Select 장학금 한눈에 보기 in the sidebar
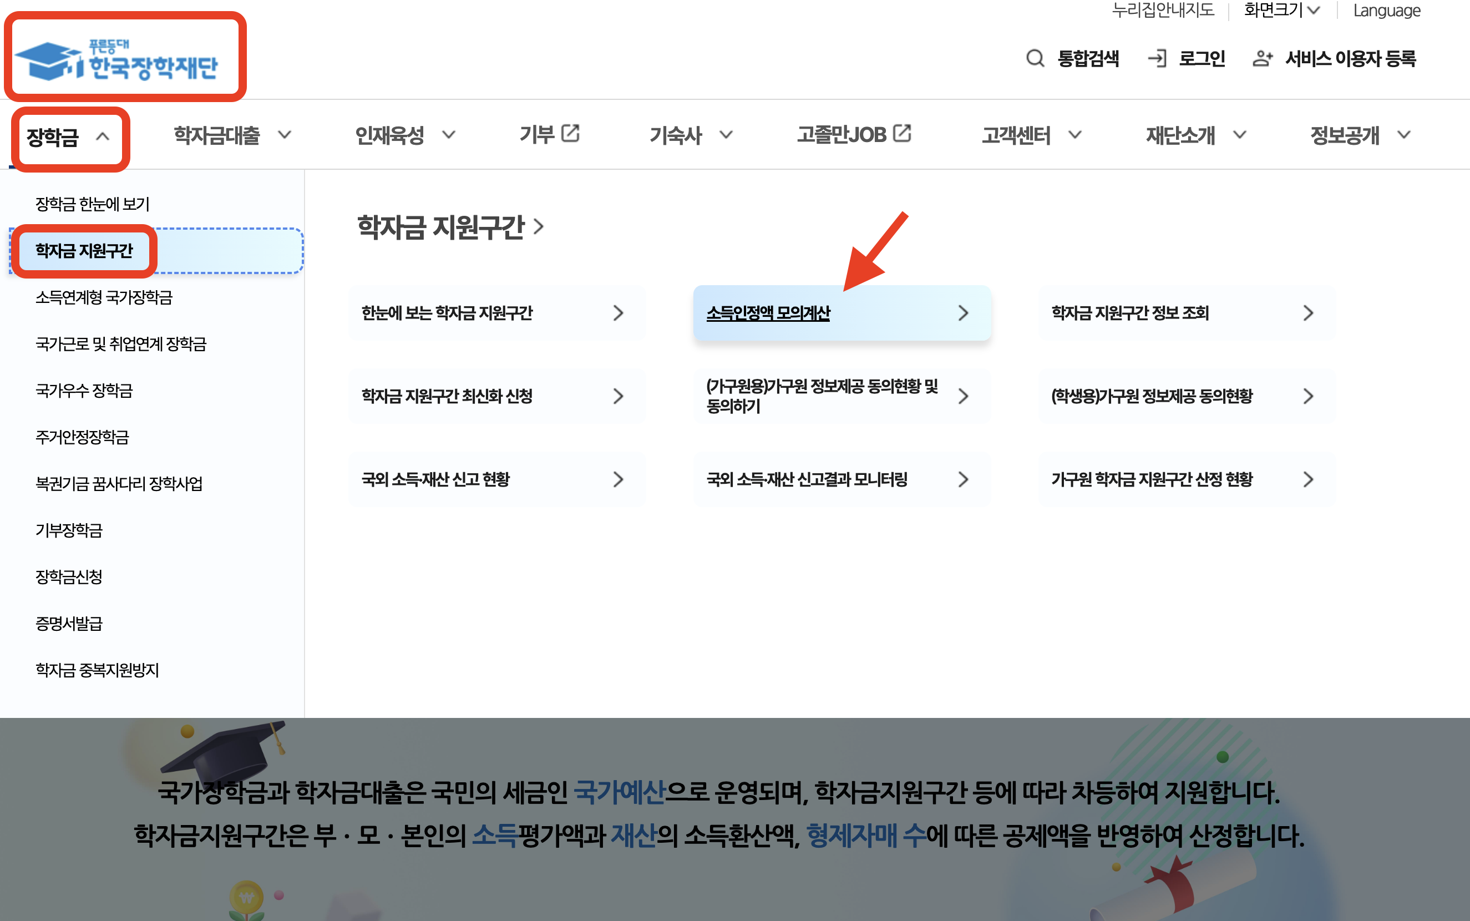Screen dimensions: 1470x921 (93, 204)
